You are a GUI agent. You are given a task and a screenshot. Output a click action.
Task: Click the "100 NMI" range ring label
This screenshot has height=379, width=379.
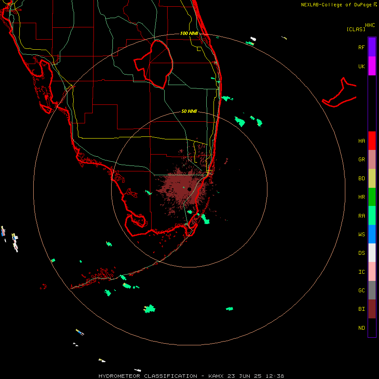[189, 33]
